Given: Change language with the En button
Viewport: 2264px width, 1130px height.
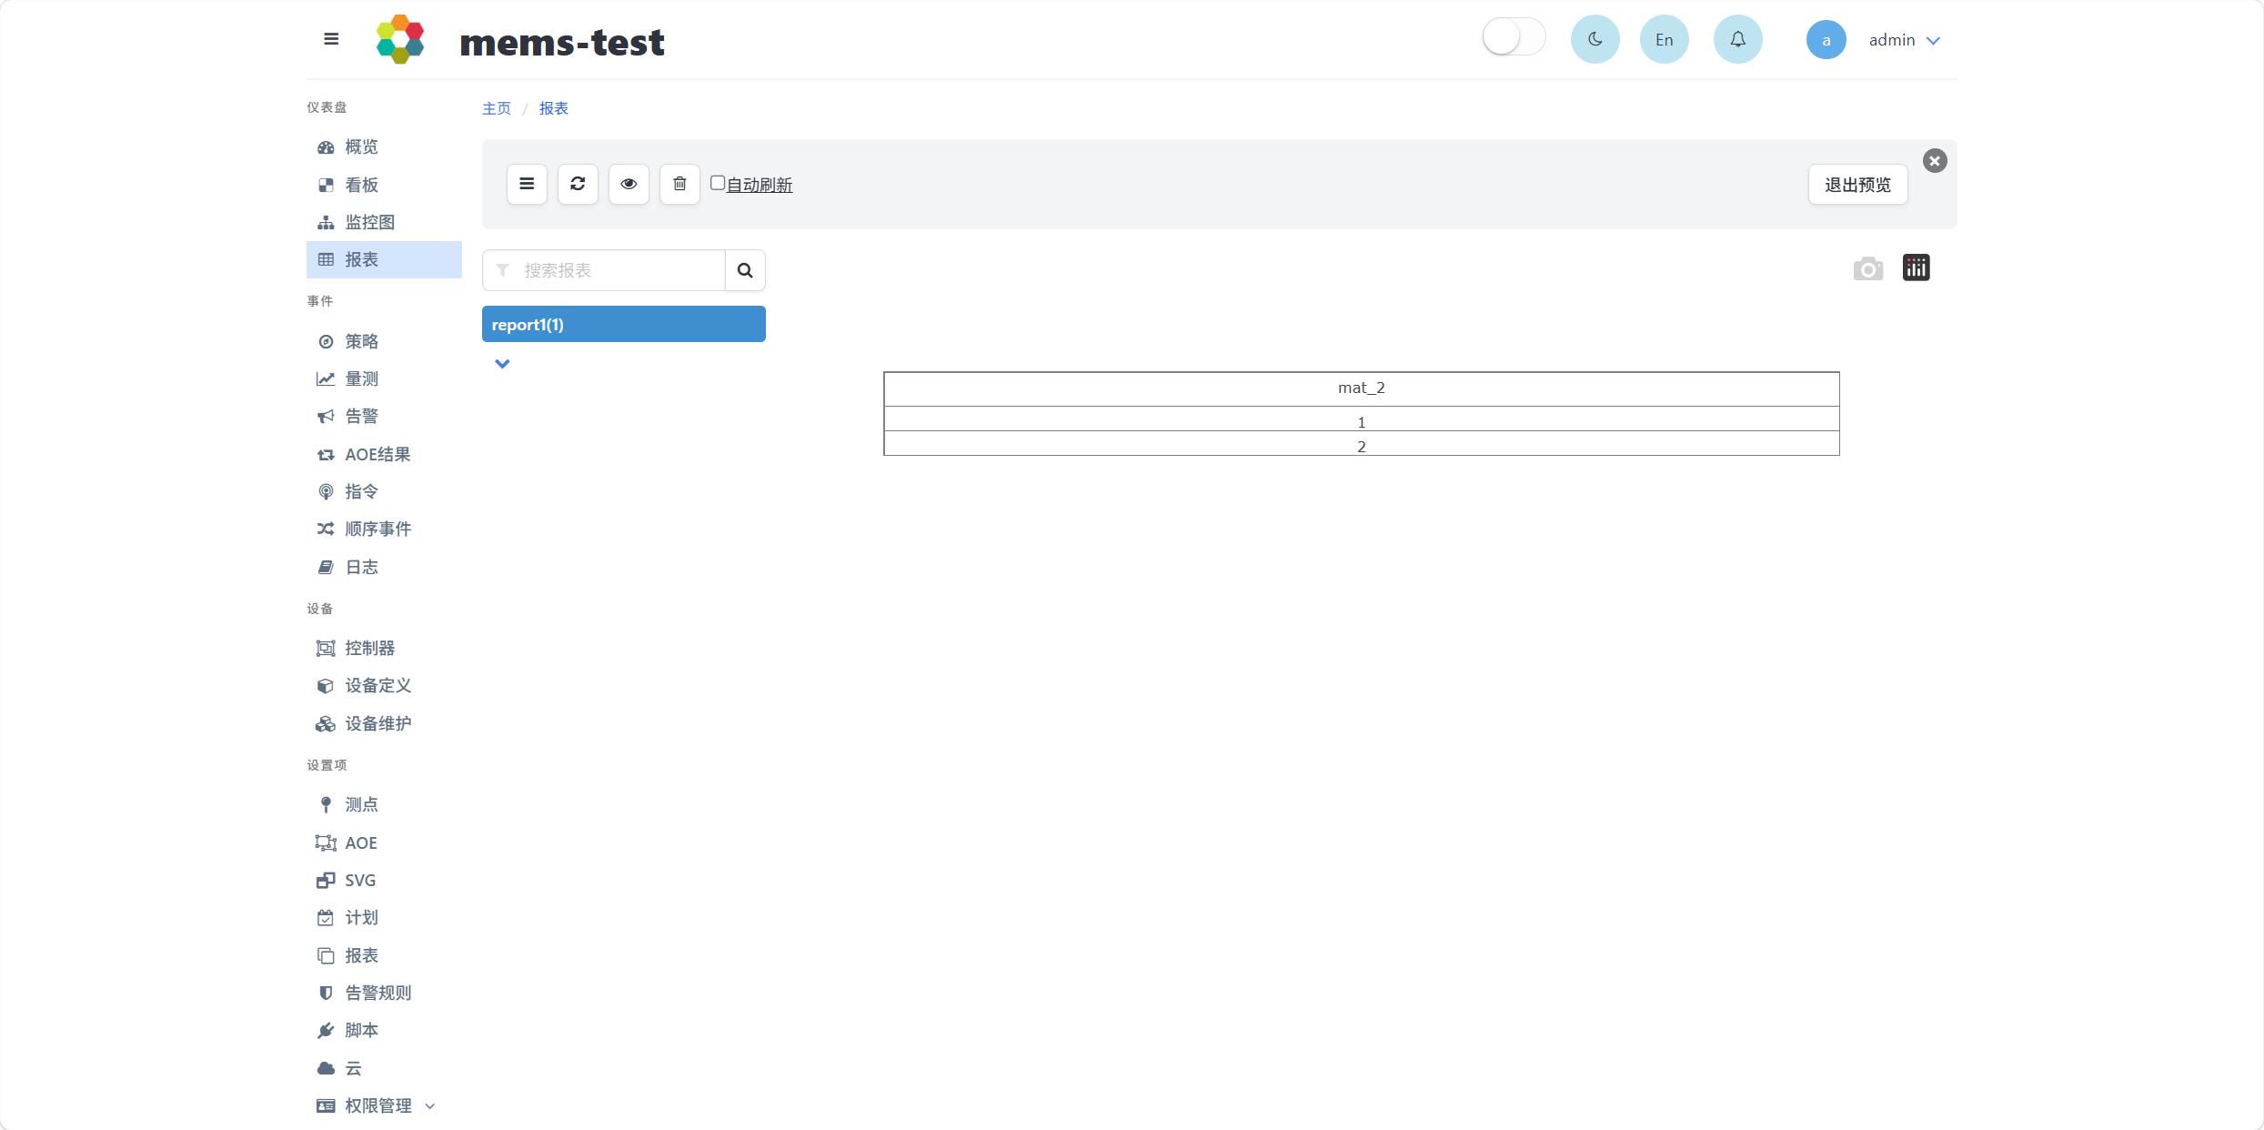Looking at the screenshot, I should (1664, 39).
